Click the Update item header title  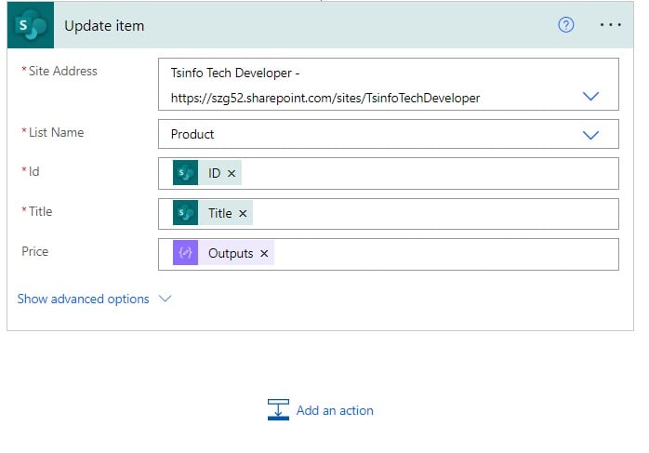coord(104,26)
